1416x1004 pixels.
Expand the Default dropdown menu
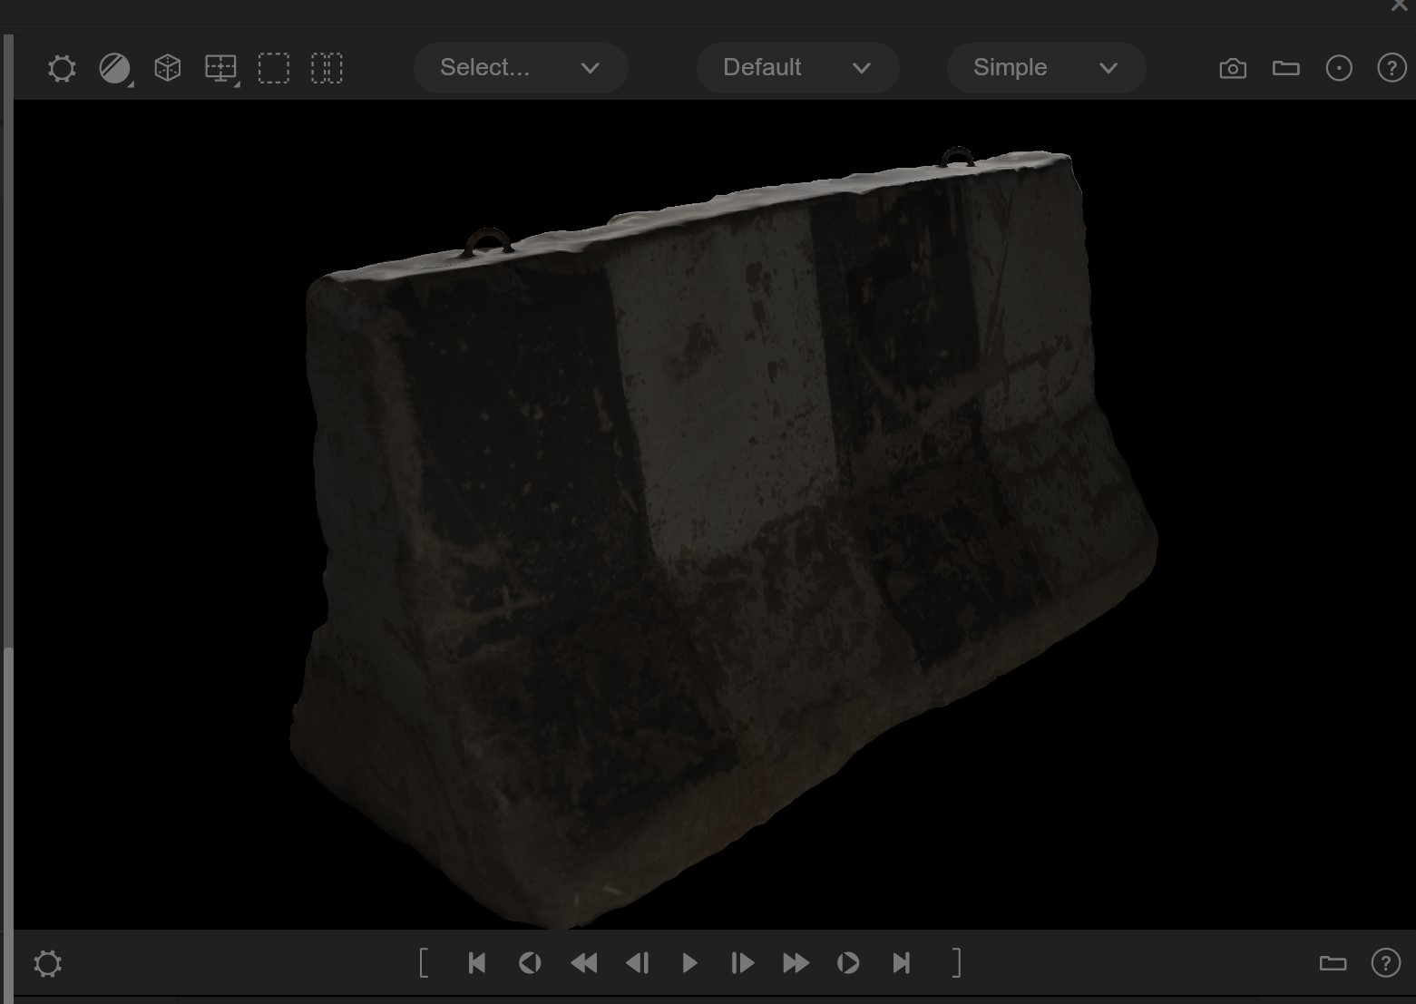click(797, 67)
